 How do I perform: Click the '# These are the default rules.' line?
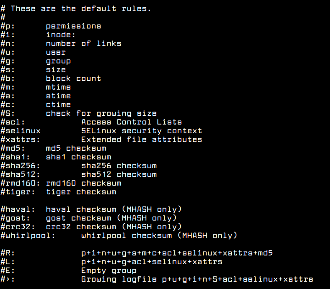point(76,9)
